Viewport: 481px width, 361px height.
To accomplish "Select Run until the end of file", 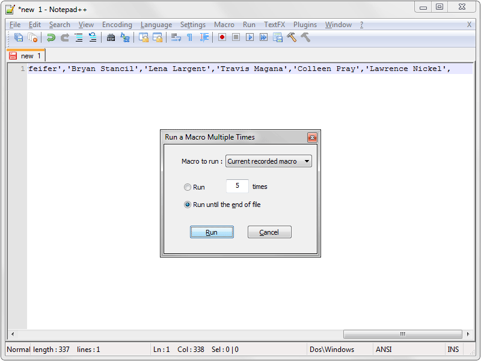I will [187, 205].
